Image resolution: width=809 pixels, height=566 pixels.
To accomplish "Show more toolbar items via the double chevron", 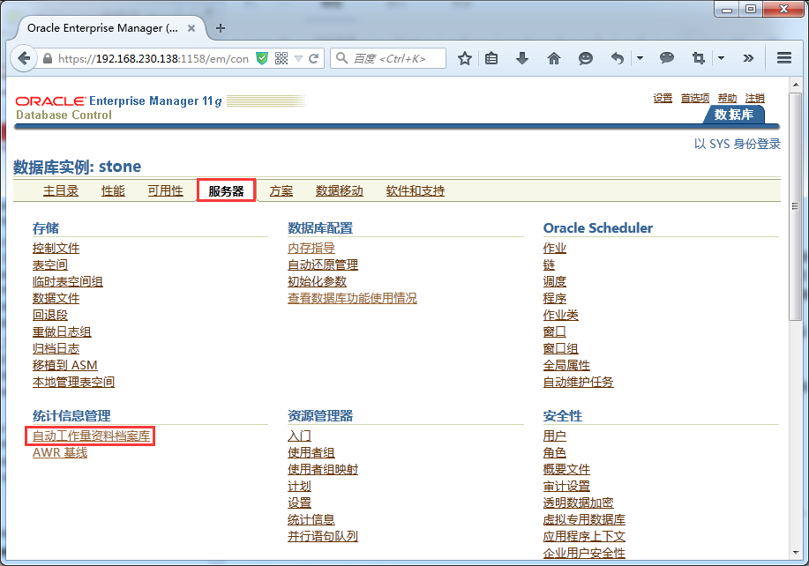I will [x=748, y=59].
